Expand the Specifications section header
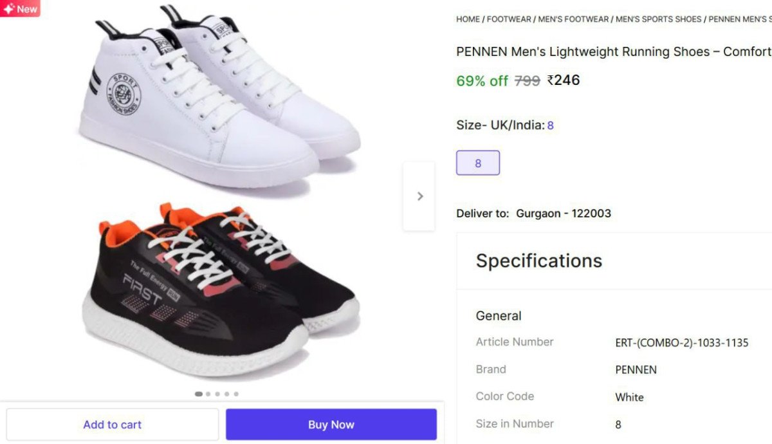 [539, 261]
